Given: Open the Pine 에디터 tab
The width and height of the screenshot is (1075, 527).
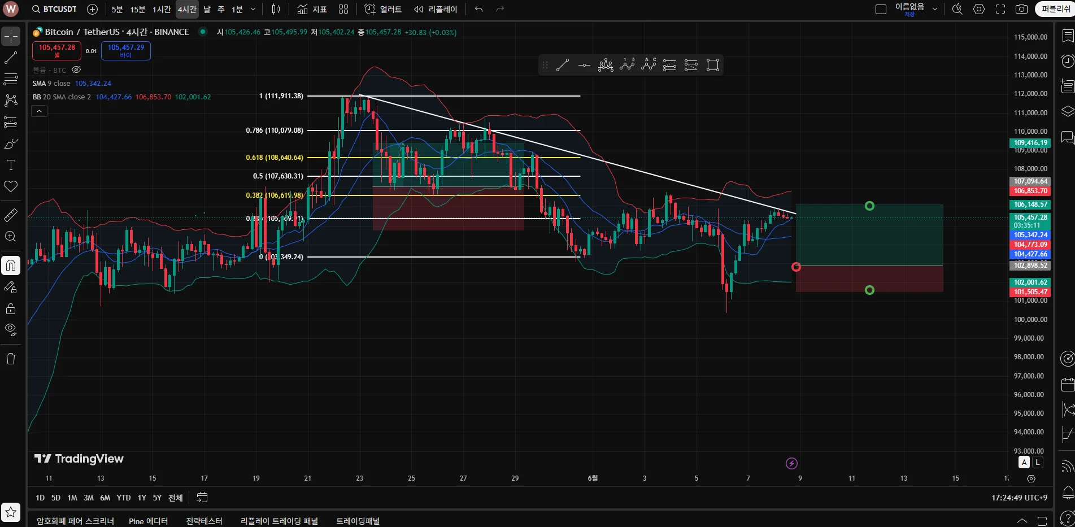Looking at the screenshot, I should point(148,521).
